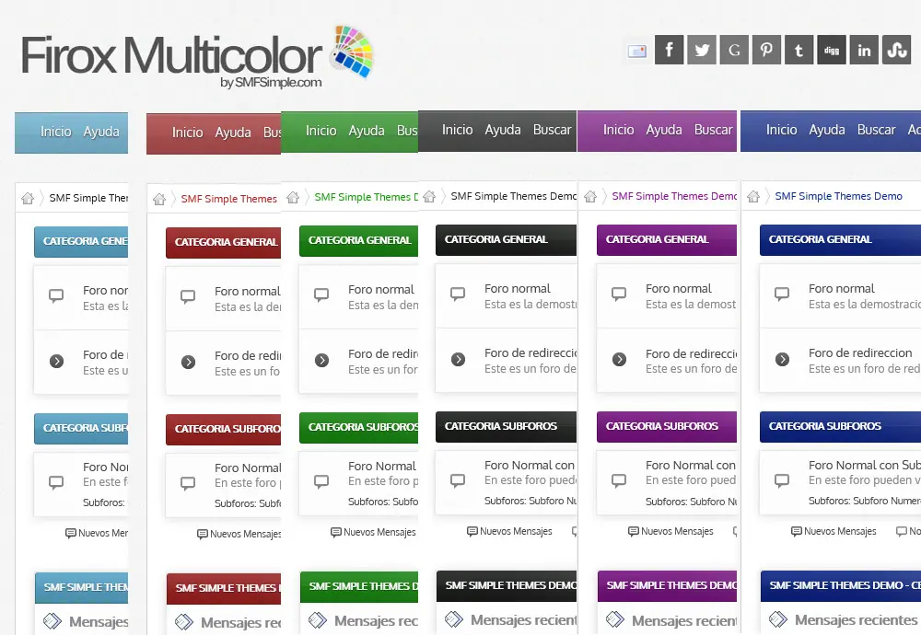Open the Pinterest social icon
The width and height of the screenshot is (921, 635).
(766, 50)
